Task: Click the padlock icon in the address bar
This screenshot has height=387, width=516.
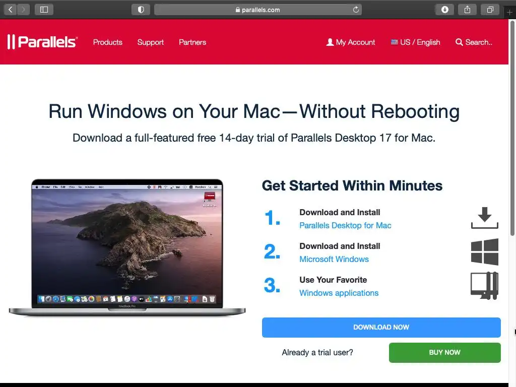Action: point(238,10)
